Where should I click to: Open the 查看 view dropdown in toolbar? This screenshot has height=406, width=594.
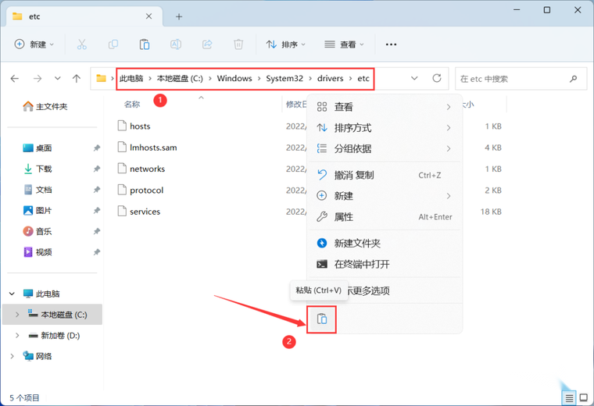tap(345, 45)
